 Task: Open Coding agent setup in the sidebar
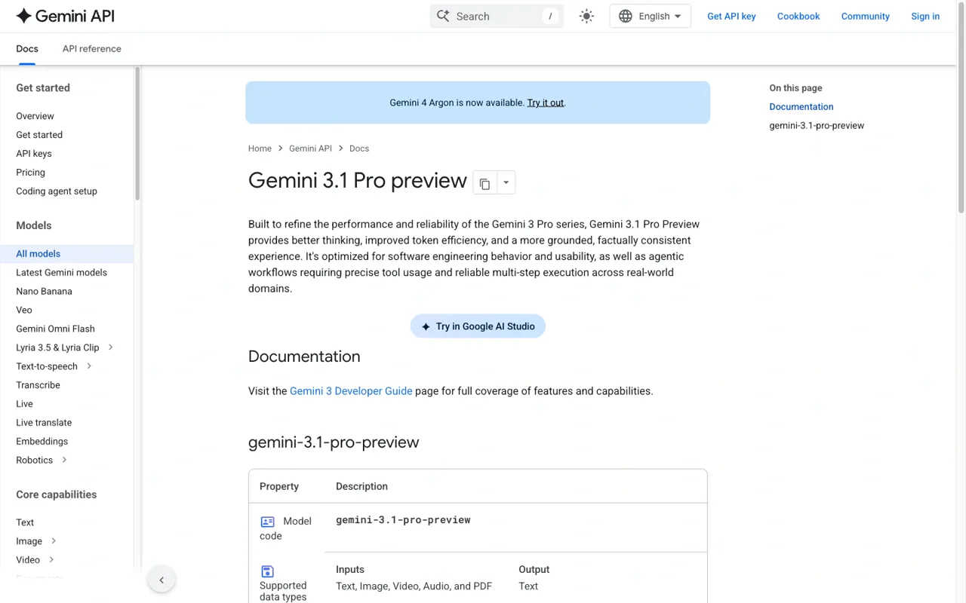(x=57, y=191)
